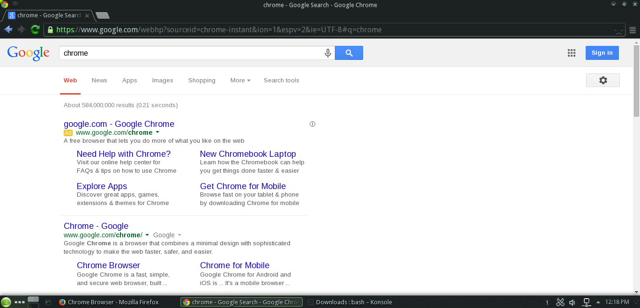Open 'google.com - Google Chrome' ad link
This screenshot has height=308, width=640.
(x=119, y=124)
